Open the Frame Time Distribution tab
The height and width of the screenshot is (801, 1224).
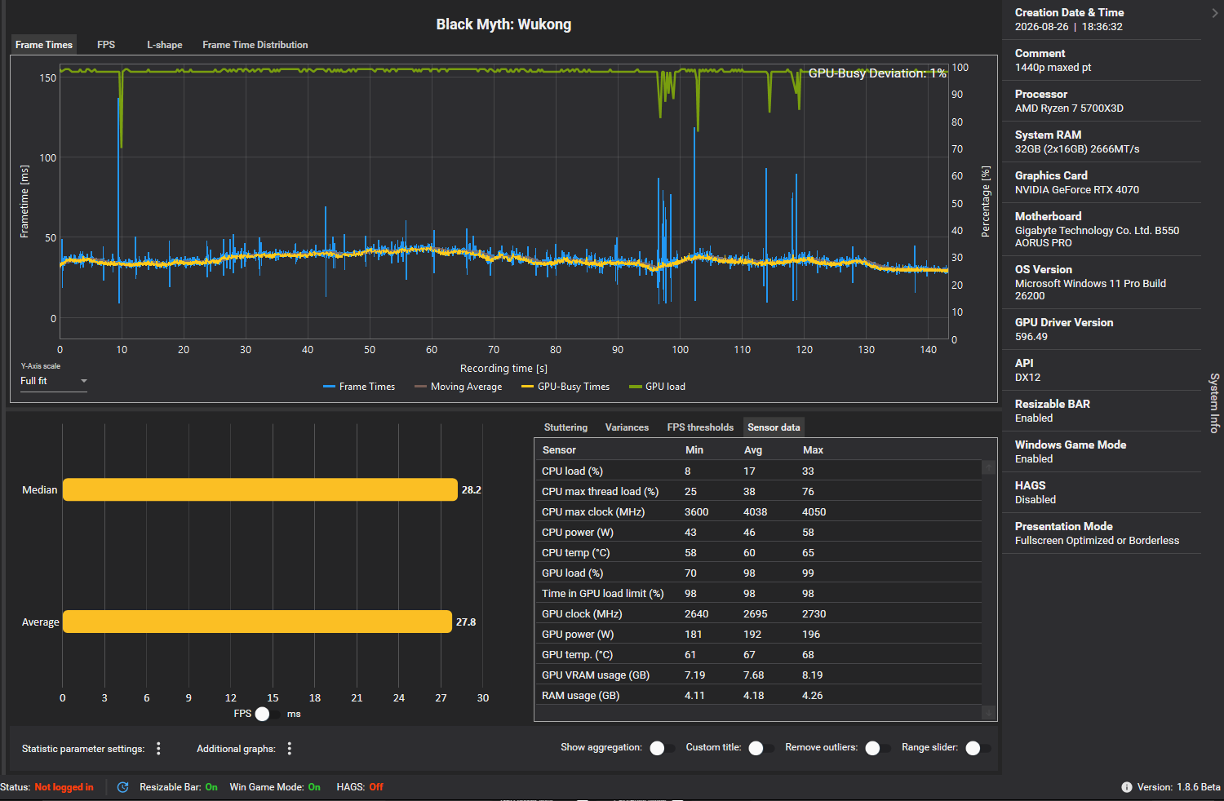click(x=255, y=45)
